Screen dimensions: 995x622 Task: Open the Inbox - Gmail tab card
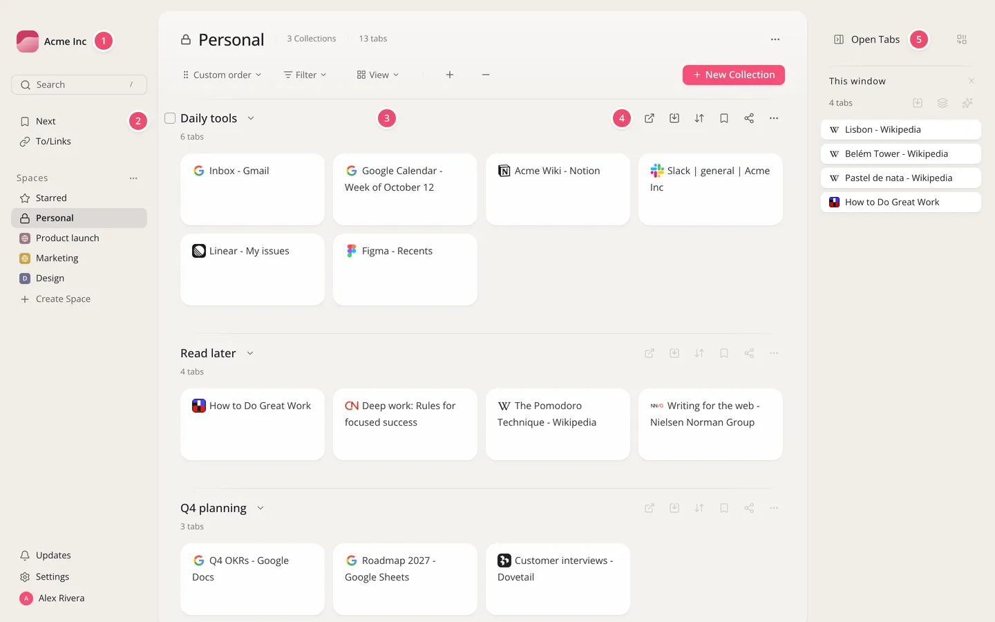coord(252,189)
